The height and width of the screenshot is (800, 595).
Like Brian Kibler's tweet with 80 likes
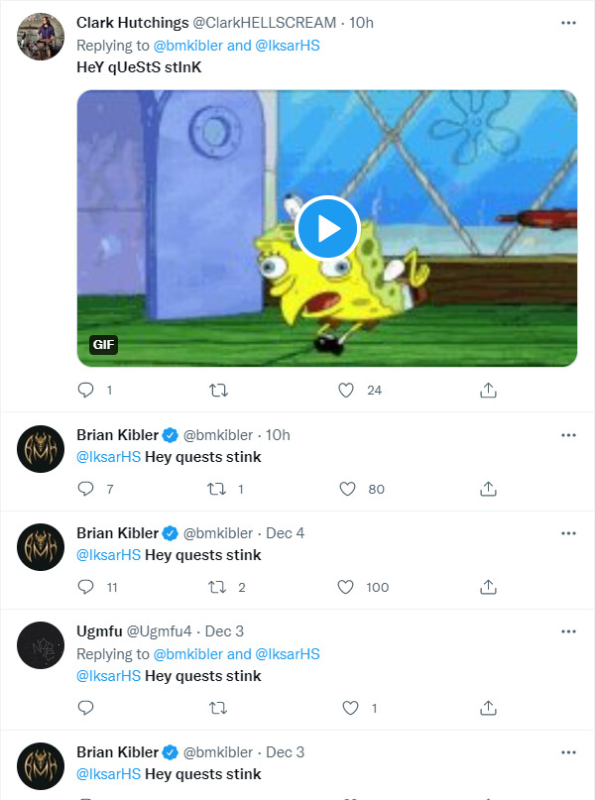coord(346,489)
